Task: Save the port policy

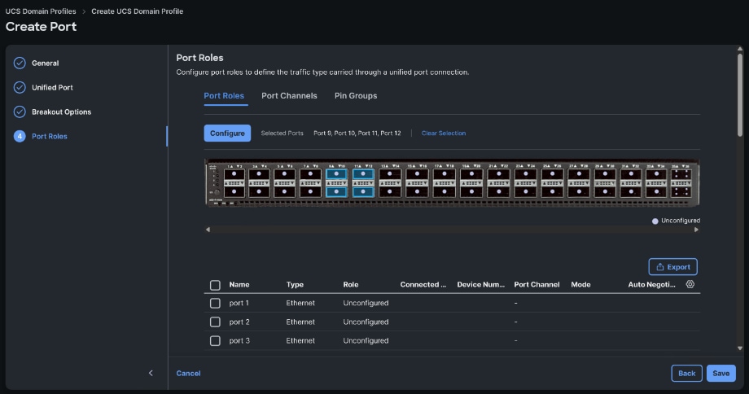Action: point(721,374)
